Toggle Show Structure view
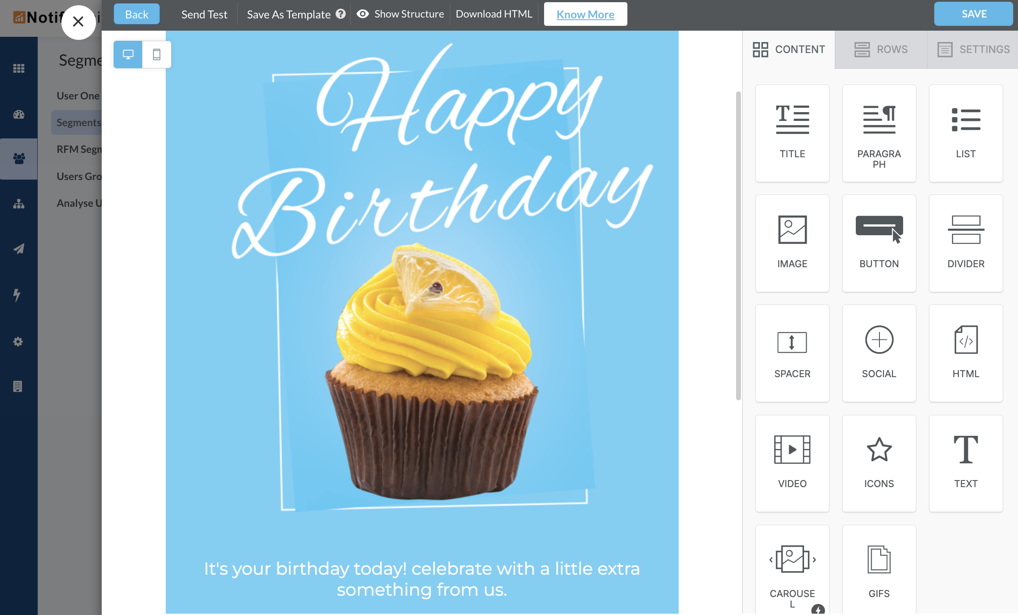This screenshot has height=615, width=1018. (x=400, y=14)
